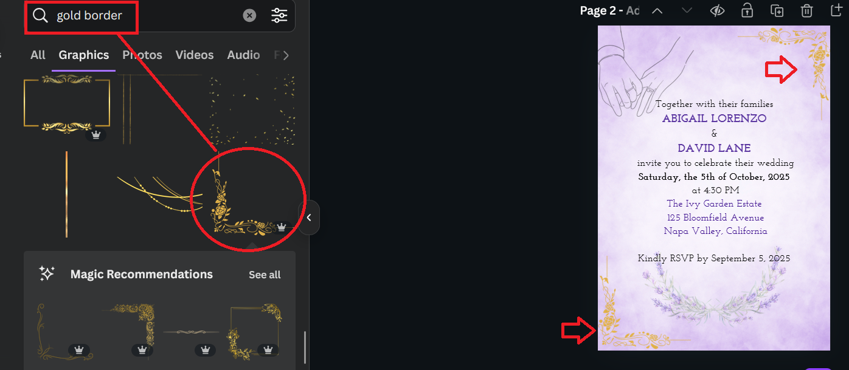
Task: Pick the vertical gold gradient bar graphic
Action: click(x=66, y=194)
